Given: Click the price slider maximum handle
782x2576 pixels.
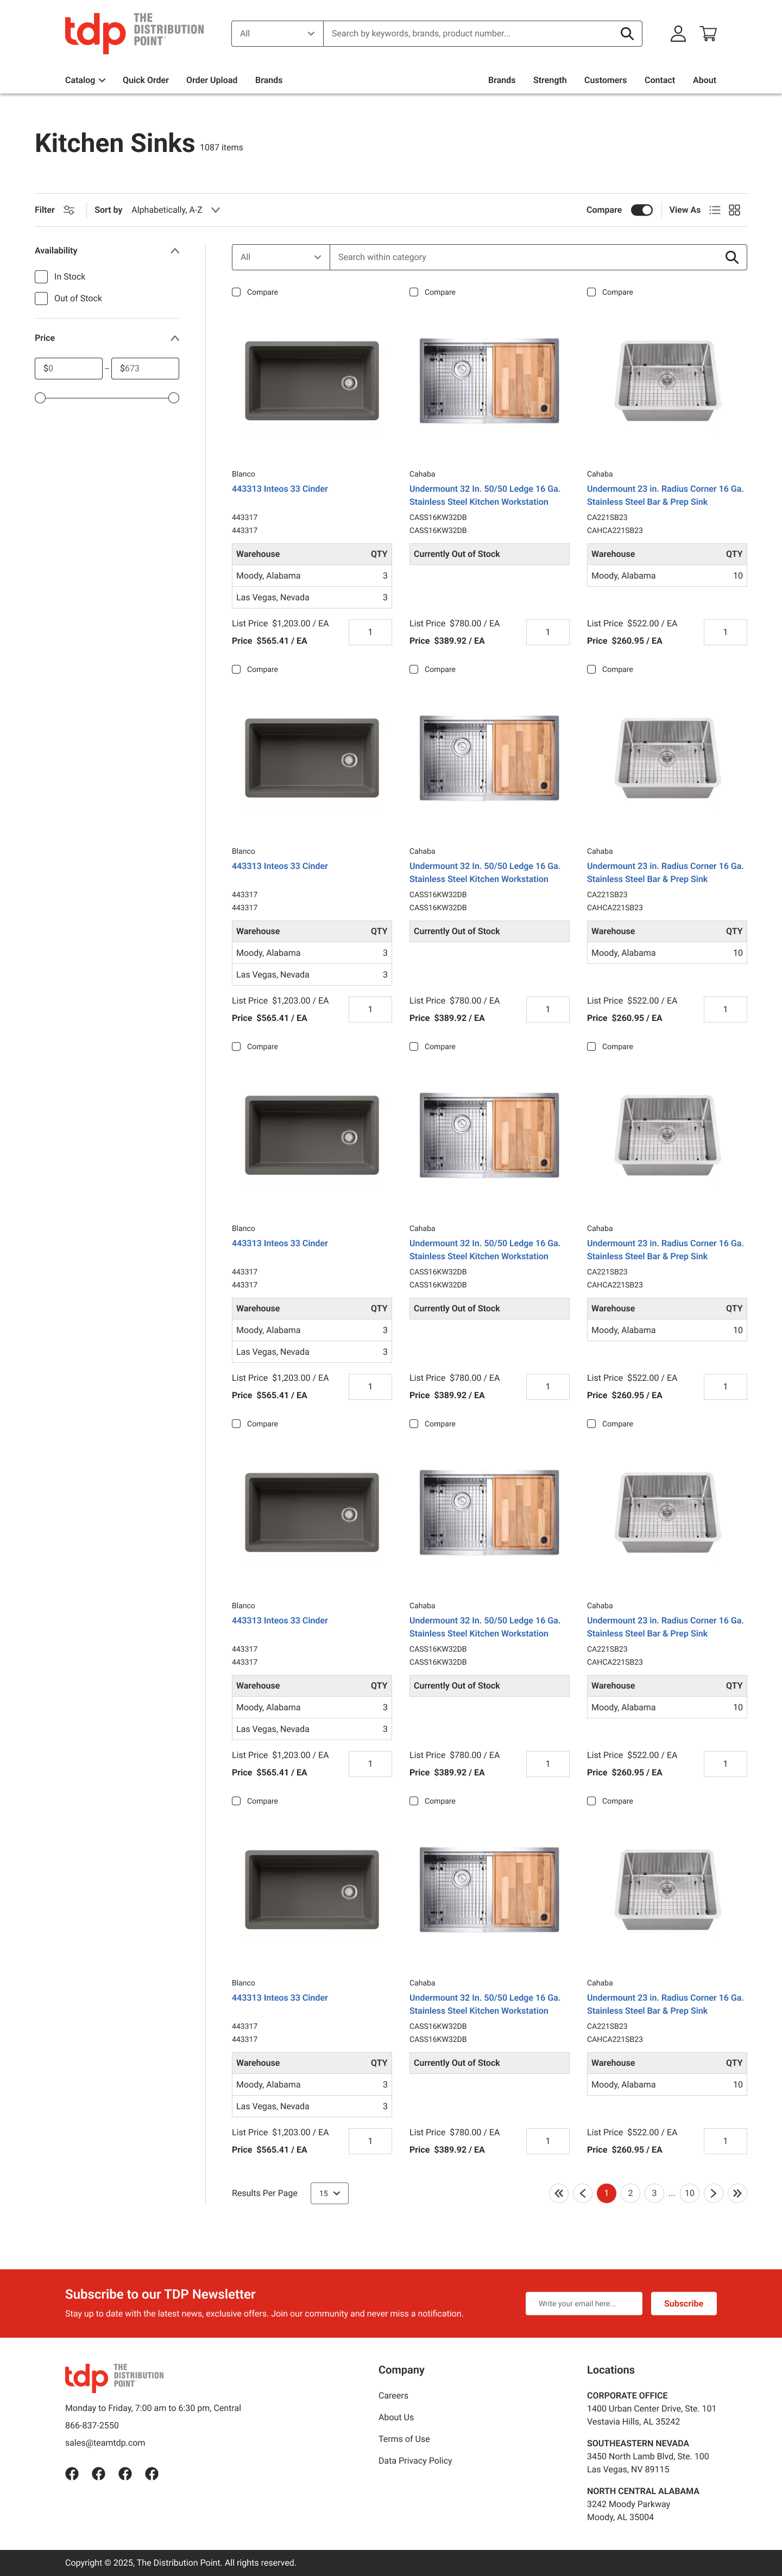Looking at the screenshot, I should coord(174,398).
